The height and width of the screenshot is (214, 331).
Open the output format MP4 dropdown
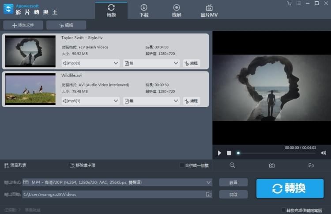coord(117,182)
